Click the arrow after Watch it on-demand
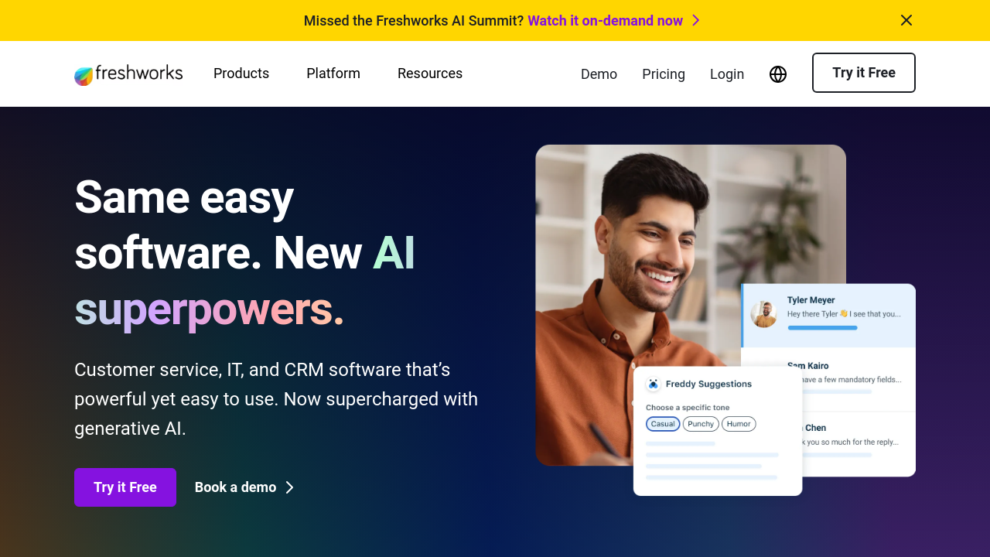990x557 pixels. click(x=695, y=21)
